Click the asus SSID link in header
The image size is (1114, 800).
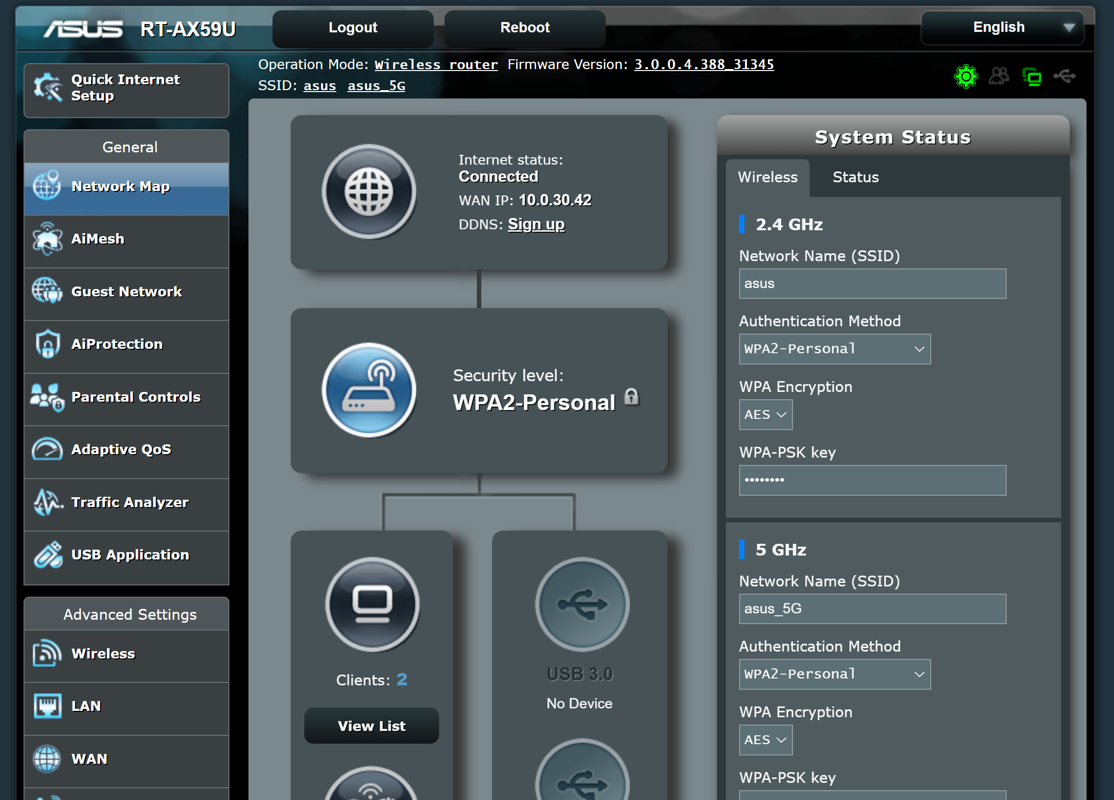click(319, 85)
